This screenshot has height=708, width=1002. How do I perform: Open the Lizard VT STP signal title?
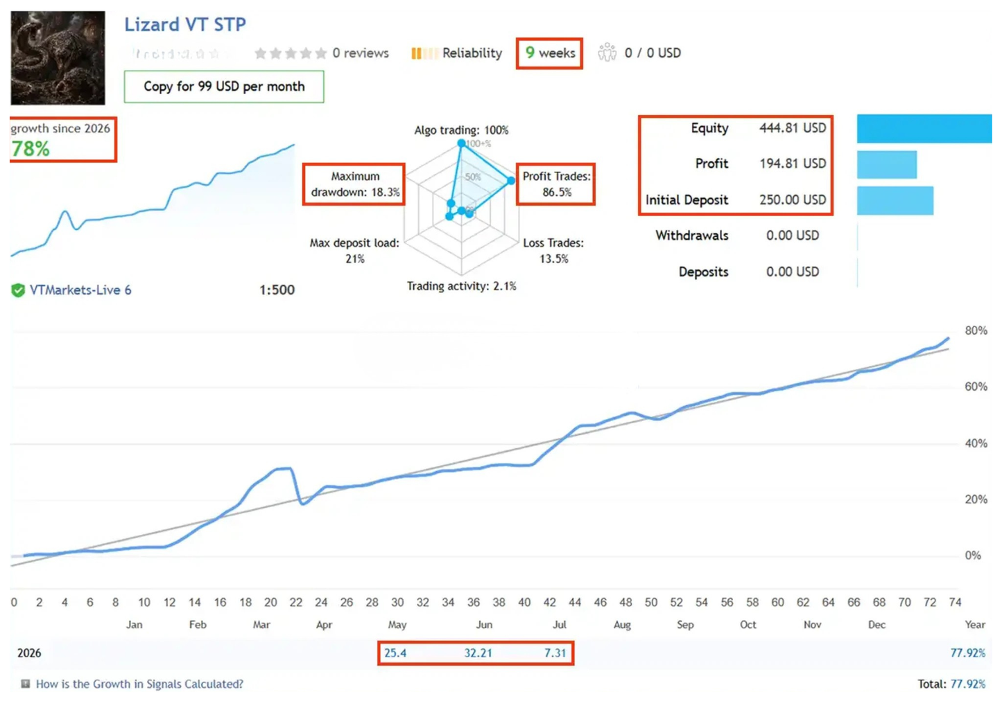(x=185, y=24)
